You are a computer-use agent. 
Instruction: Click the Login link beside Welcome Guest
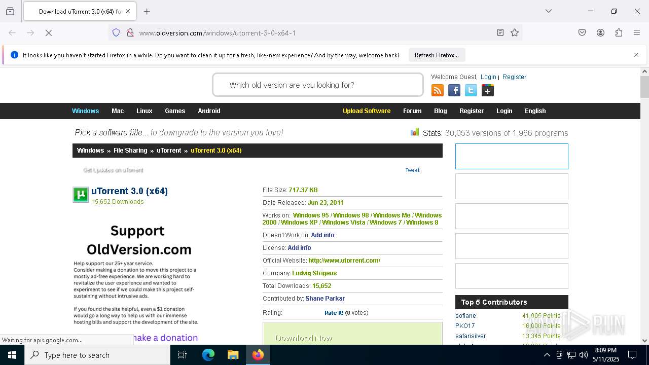click(488, 77)
